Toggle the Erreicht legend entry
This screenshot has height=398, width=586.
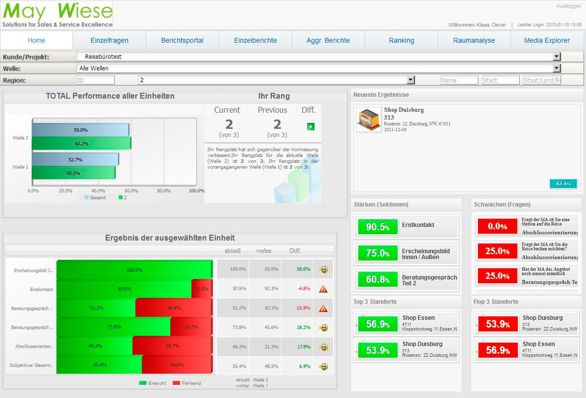click(153, 383)
